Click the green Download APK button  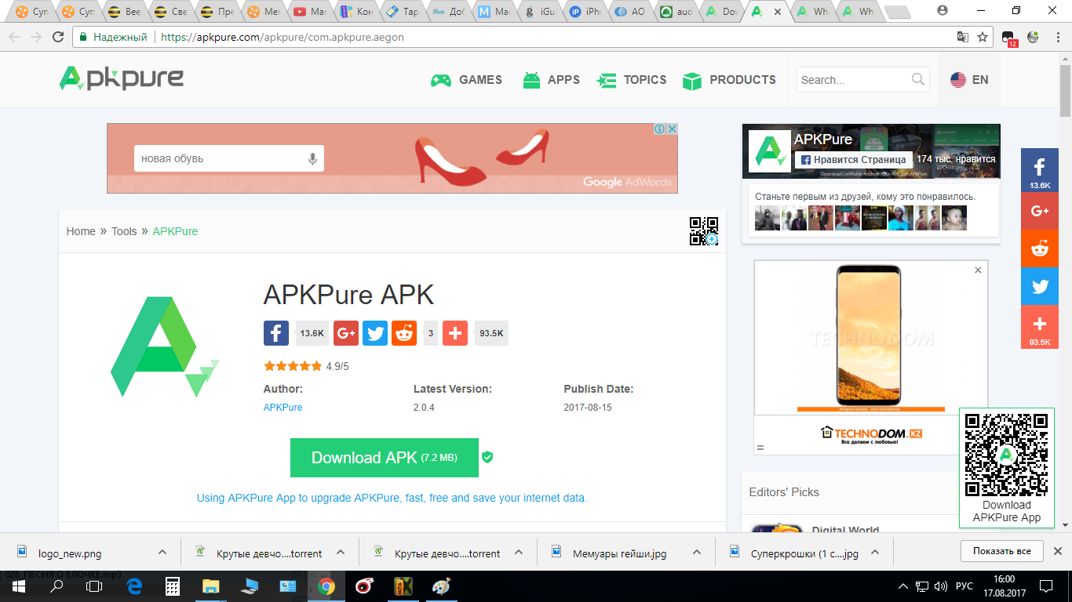click(385, 458)
